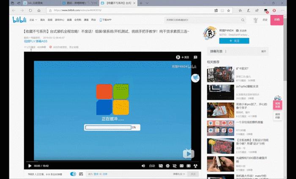This screenshot has height=179, width=296.
Task: Open the 【主板选购】 recommended video title
Action: pyautogui.click(x=252, y=142)
